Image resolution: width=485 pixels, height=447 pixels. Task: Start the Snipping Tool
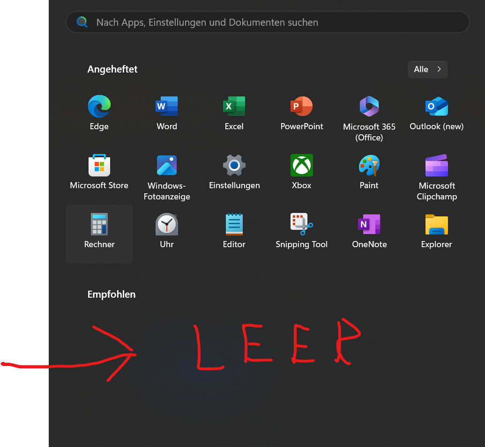[302, 231]
